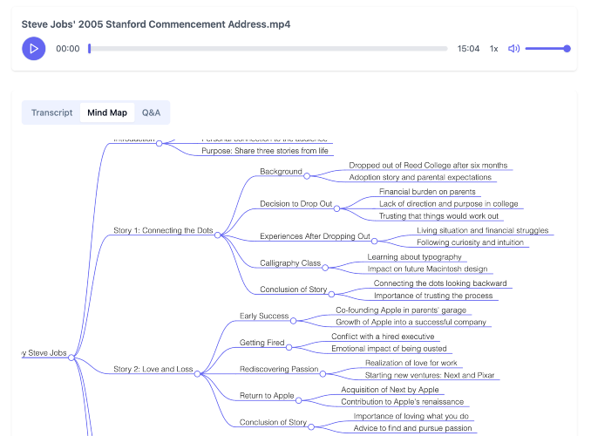The width and height of the screenshot is (591, 436).
Task: Collapse the root Steve Jobs node circle
Action: coord(71,358)
